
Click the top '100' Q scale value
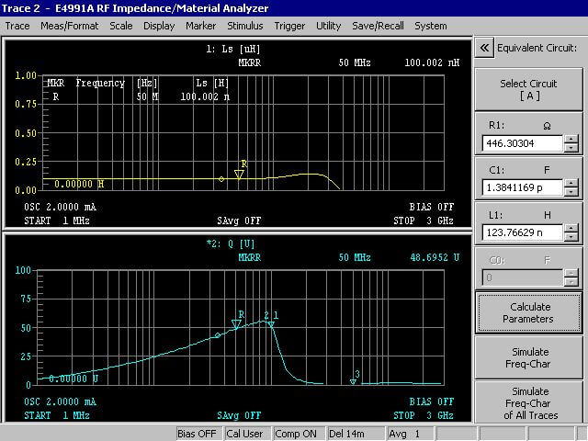23,270
